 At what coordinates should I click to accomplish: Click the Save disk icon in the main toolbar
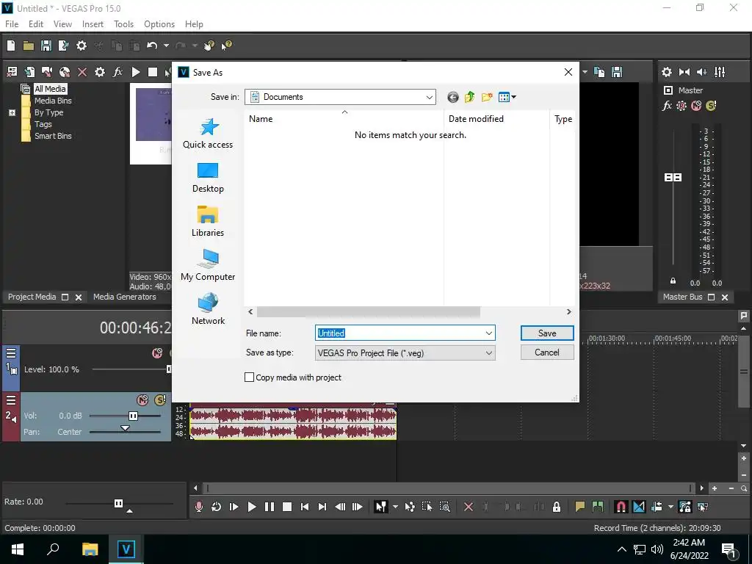tap(46, 46)
